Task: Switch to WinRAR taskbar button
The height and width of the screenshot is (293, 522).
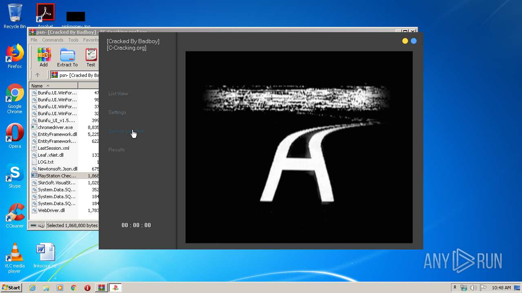Action: pyautogui.click(x=101, y=288)
